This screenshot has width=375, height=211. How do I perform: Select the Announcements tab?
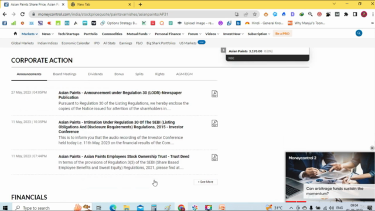point(29,74)
